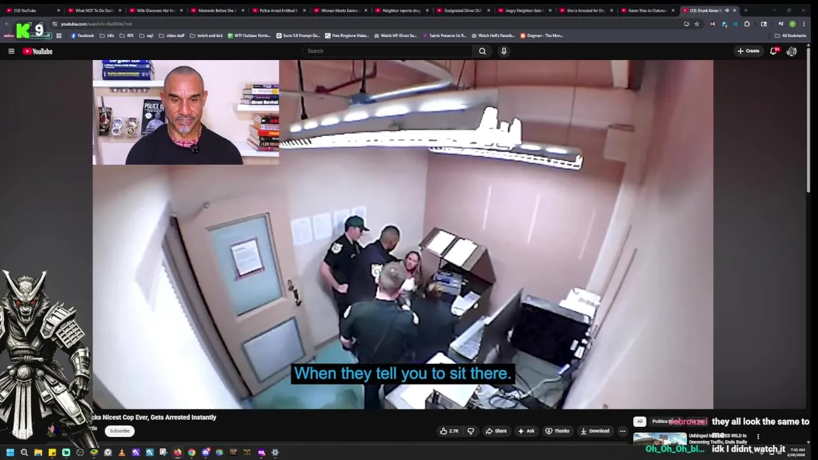The height and width of the screenshot is (460, 818).
Task: Open Google Chrome taskbar icon
Action: point(191,452)
